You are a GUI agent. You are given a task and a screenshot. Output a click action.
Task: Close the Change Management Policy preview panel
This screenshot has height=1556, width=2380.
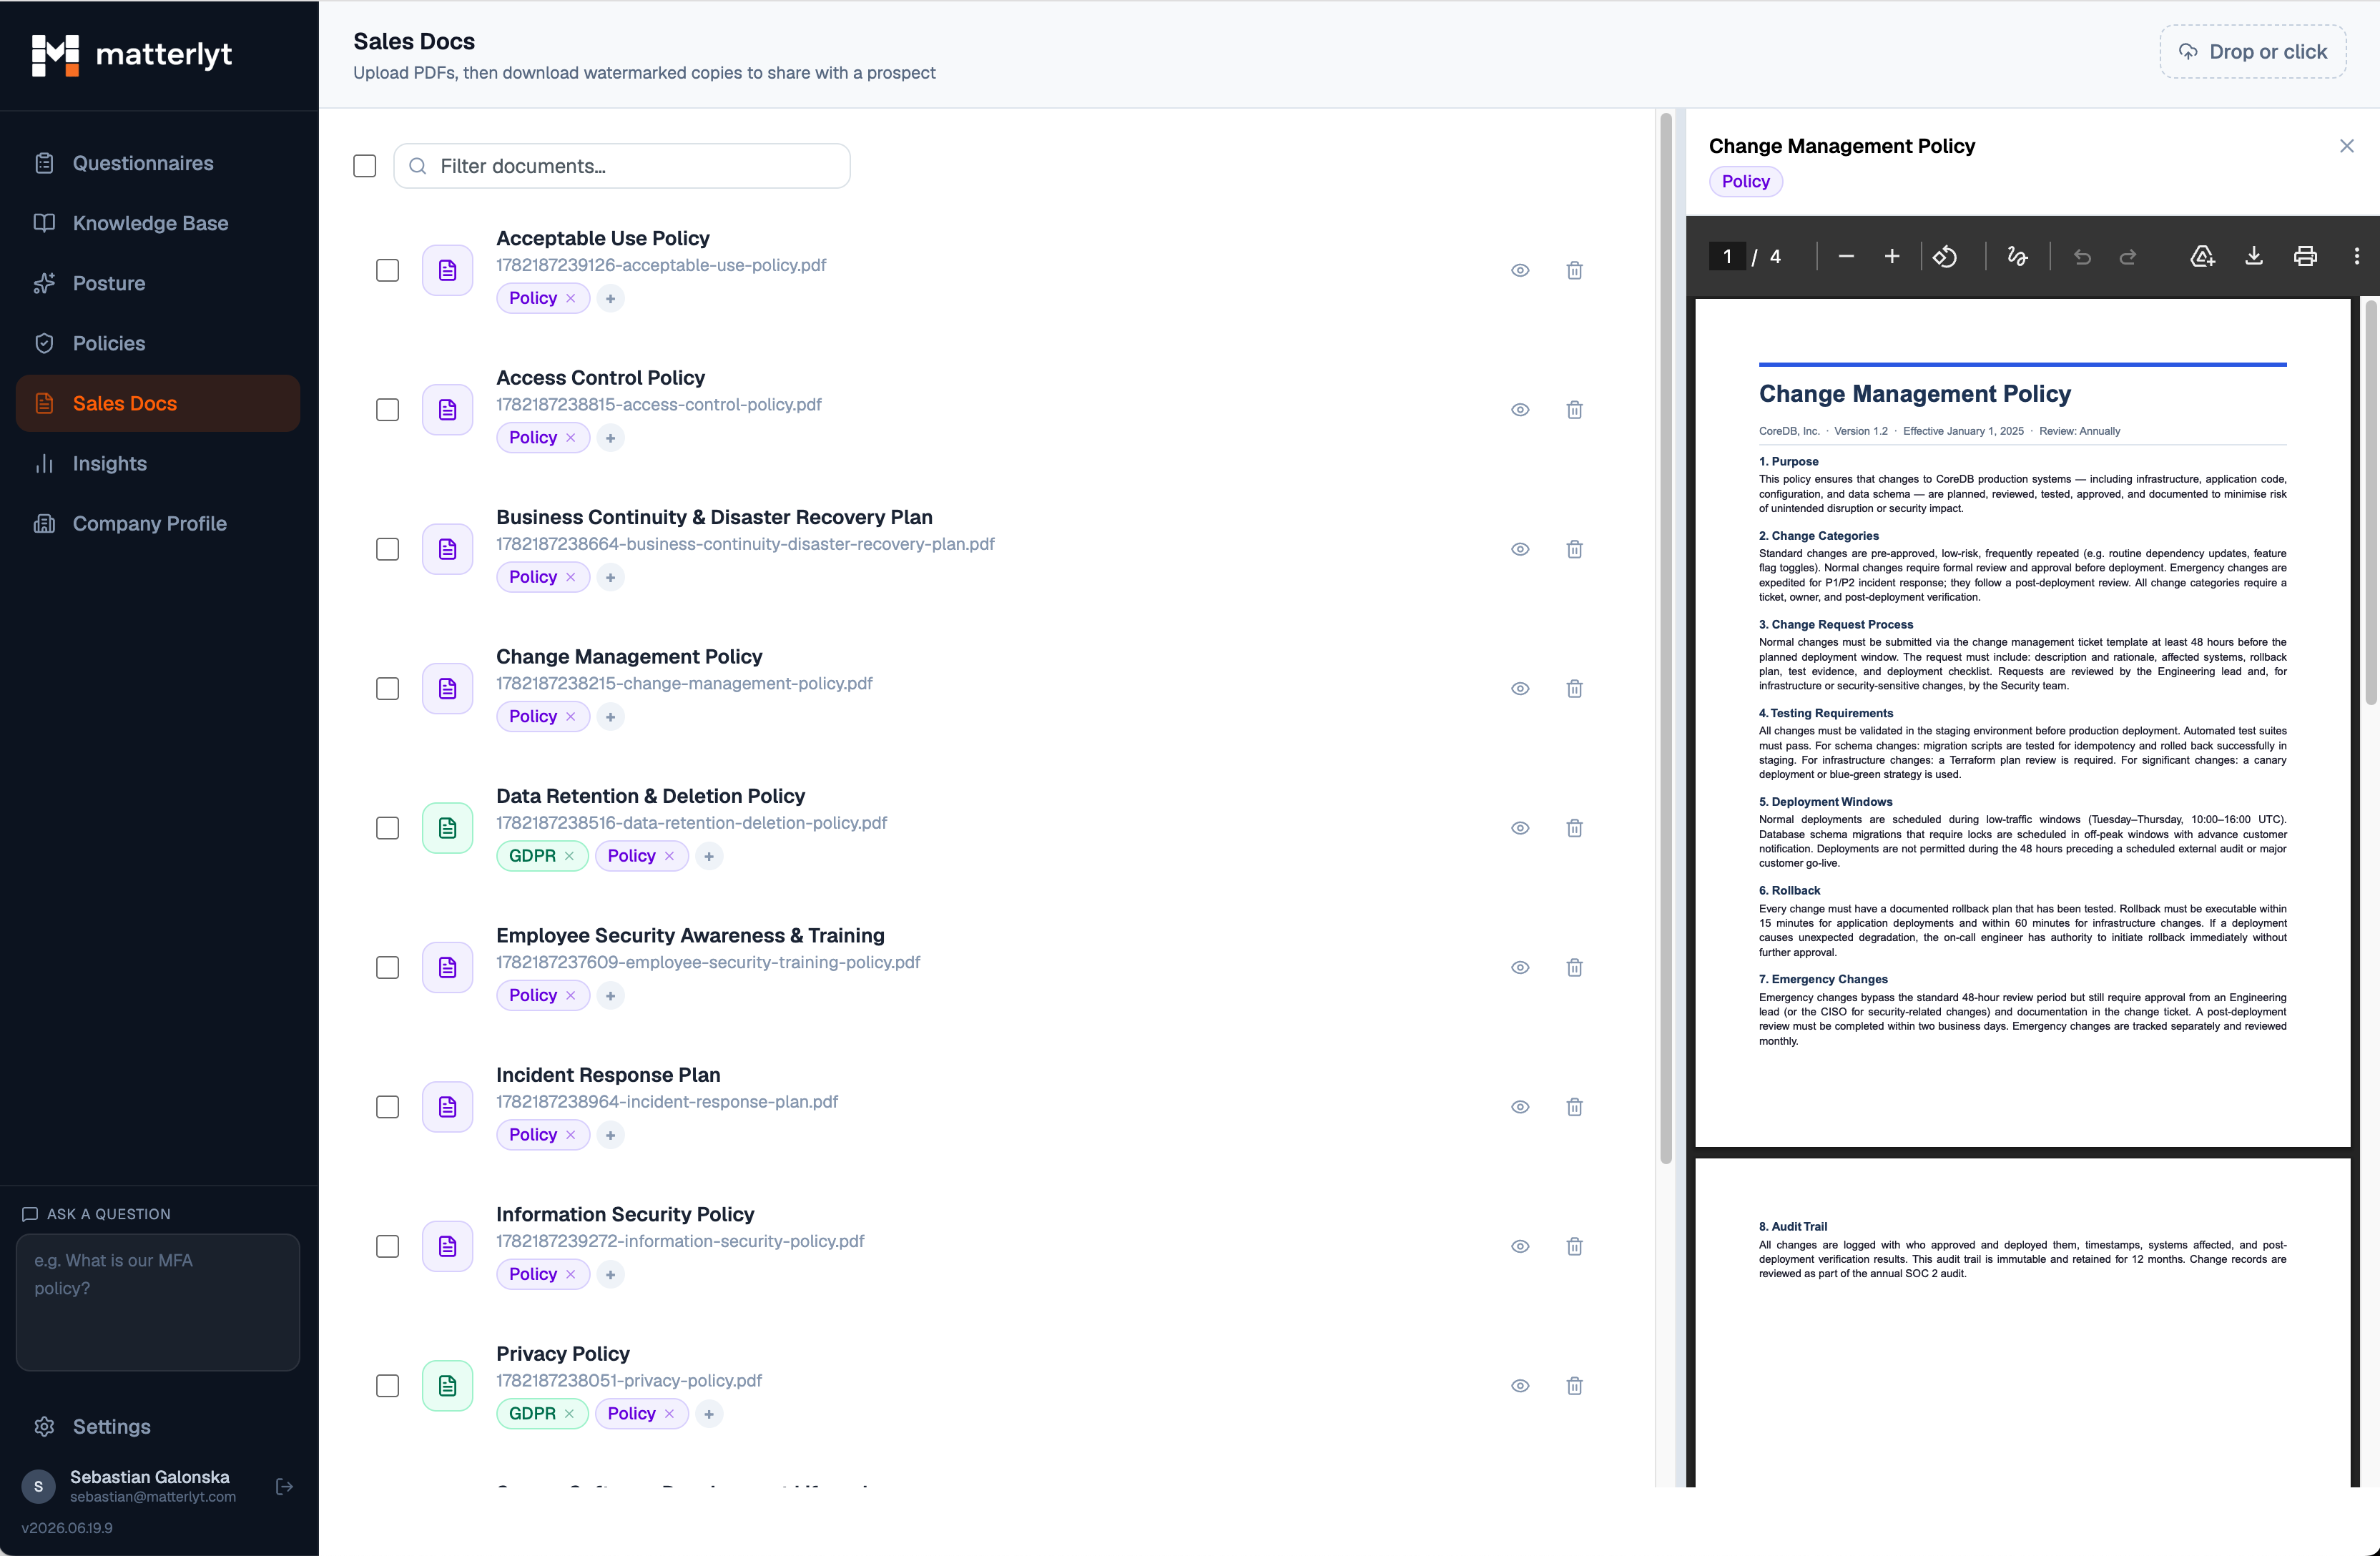tap(2346, 146)
